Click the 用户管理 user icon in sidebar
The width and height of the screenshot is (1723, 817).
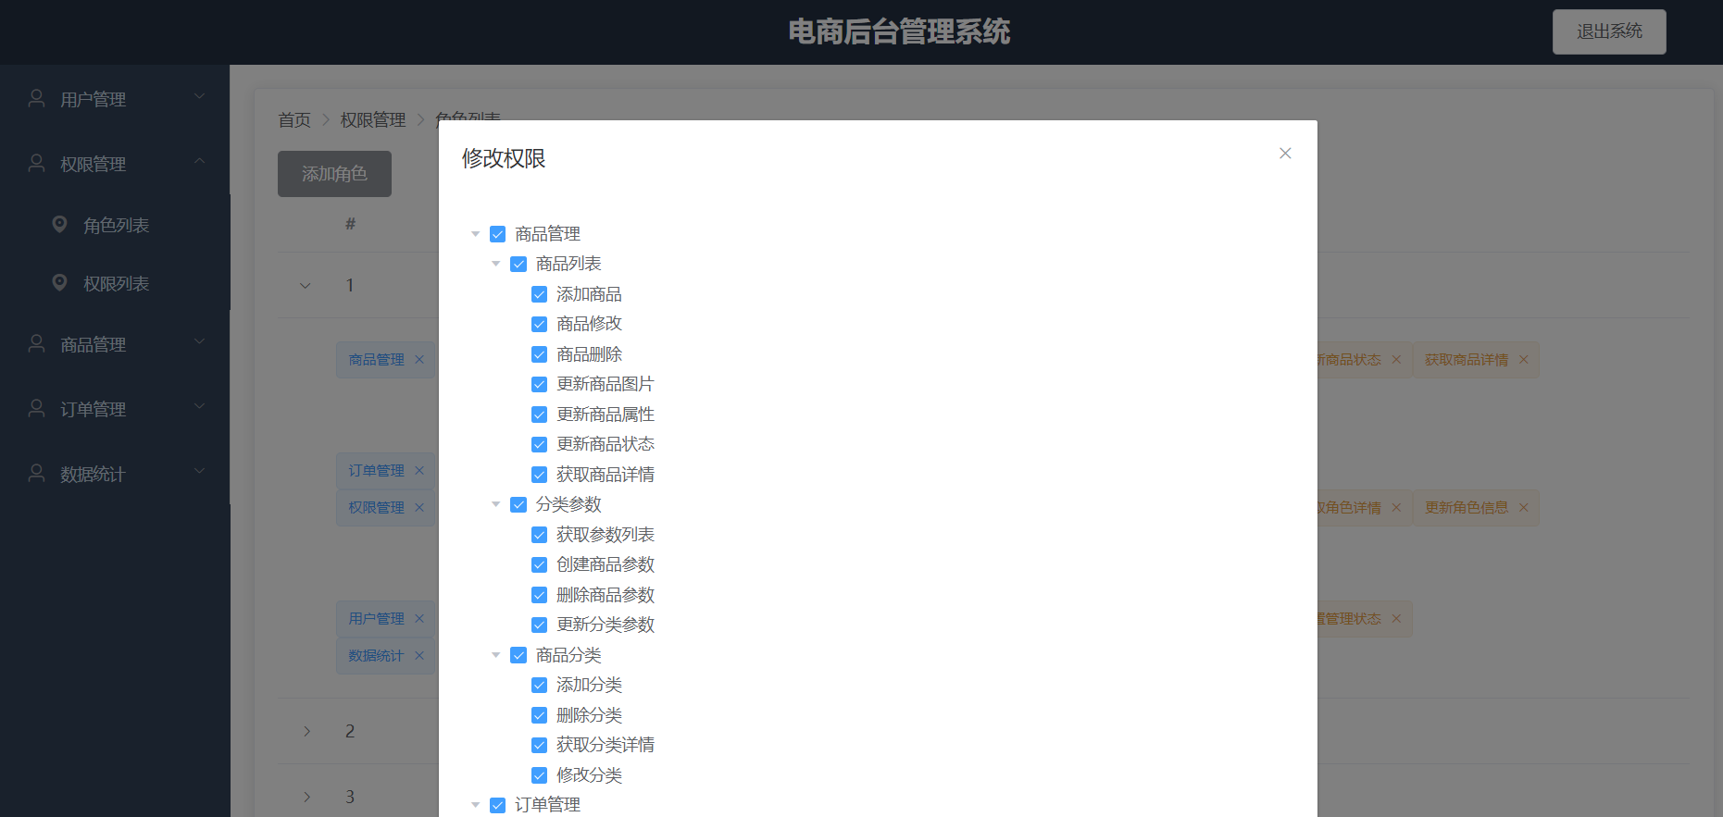tap(37, 98)
